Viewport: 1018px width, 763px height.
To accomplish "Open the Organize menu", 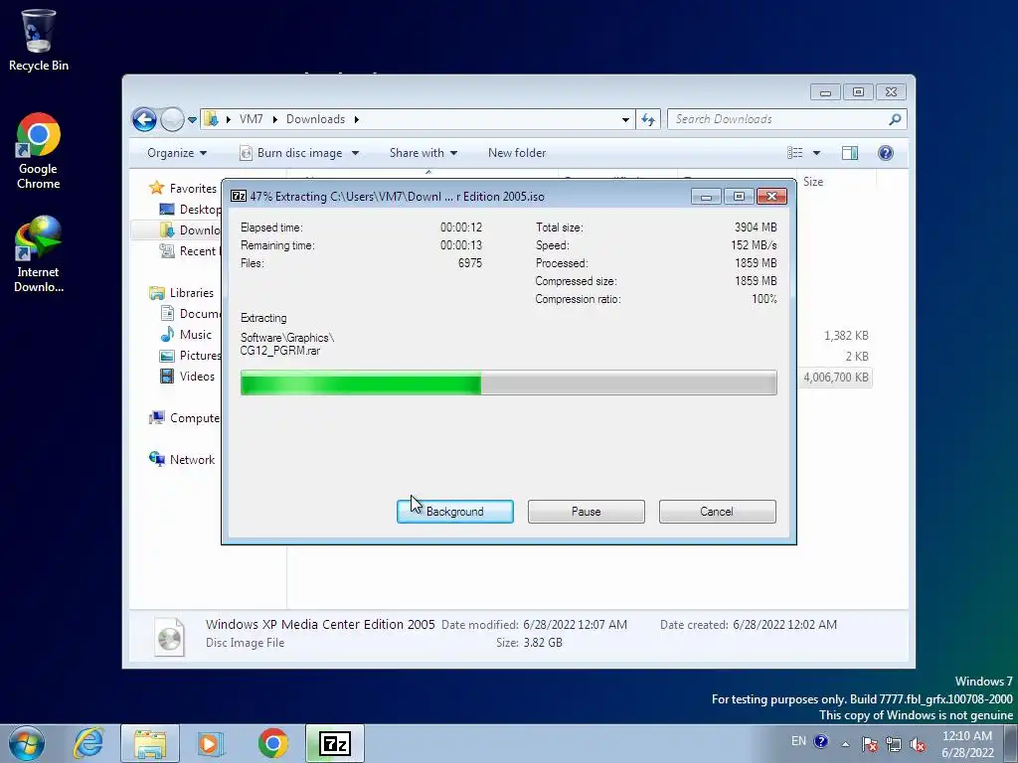I will [177, 153].
